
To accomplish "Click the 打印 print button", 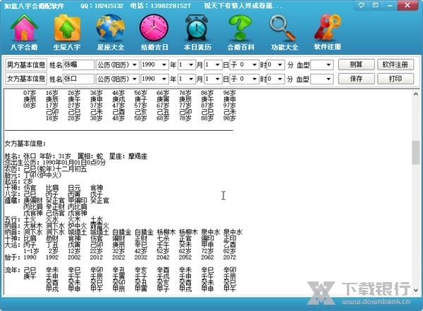I will pos(396,79).
